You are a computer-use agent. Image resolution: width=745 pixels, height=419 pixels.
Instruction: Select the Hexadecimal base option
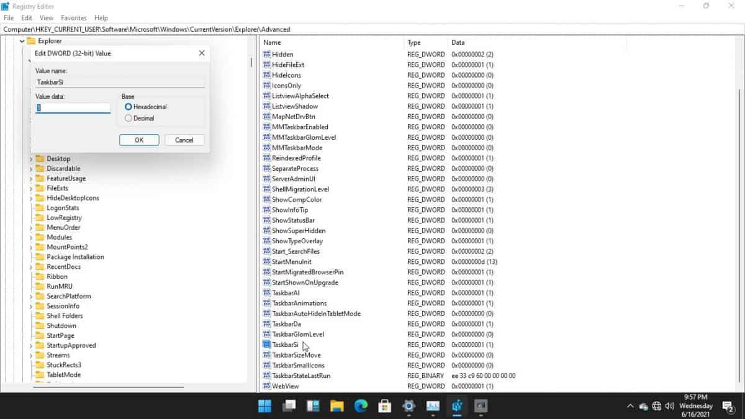[x=129, y=107]
